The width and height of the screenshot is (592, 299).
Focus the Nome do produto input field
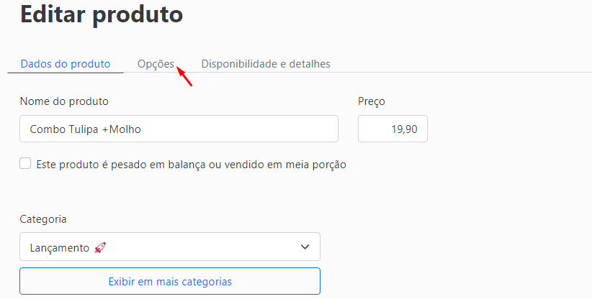[x=179, y=129]
